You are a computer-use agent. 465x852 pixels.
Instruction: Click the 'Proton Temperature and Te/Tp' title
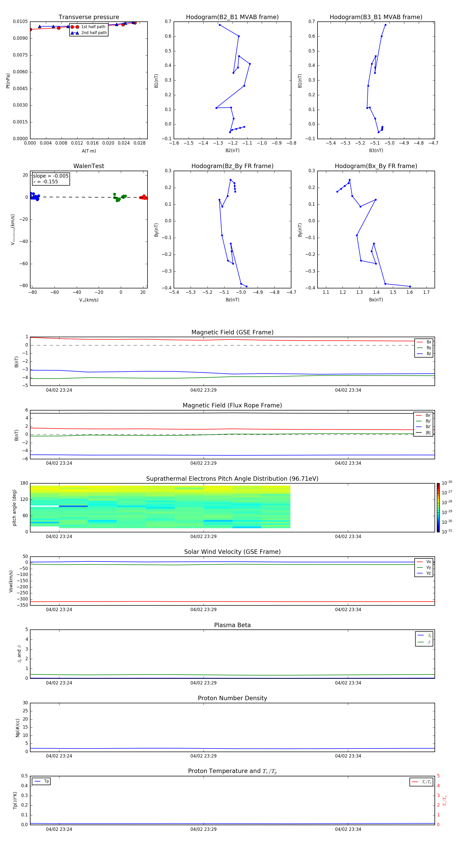click(232, 771)
